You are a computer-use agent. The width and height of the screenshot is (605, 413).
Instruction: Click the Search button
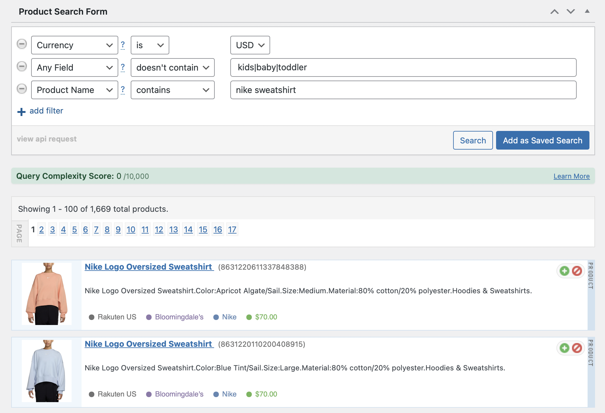click(473, 140)
